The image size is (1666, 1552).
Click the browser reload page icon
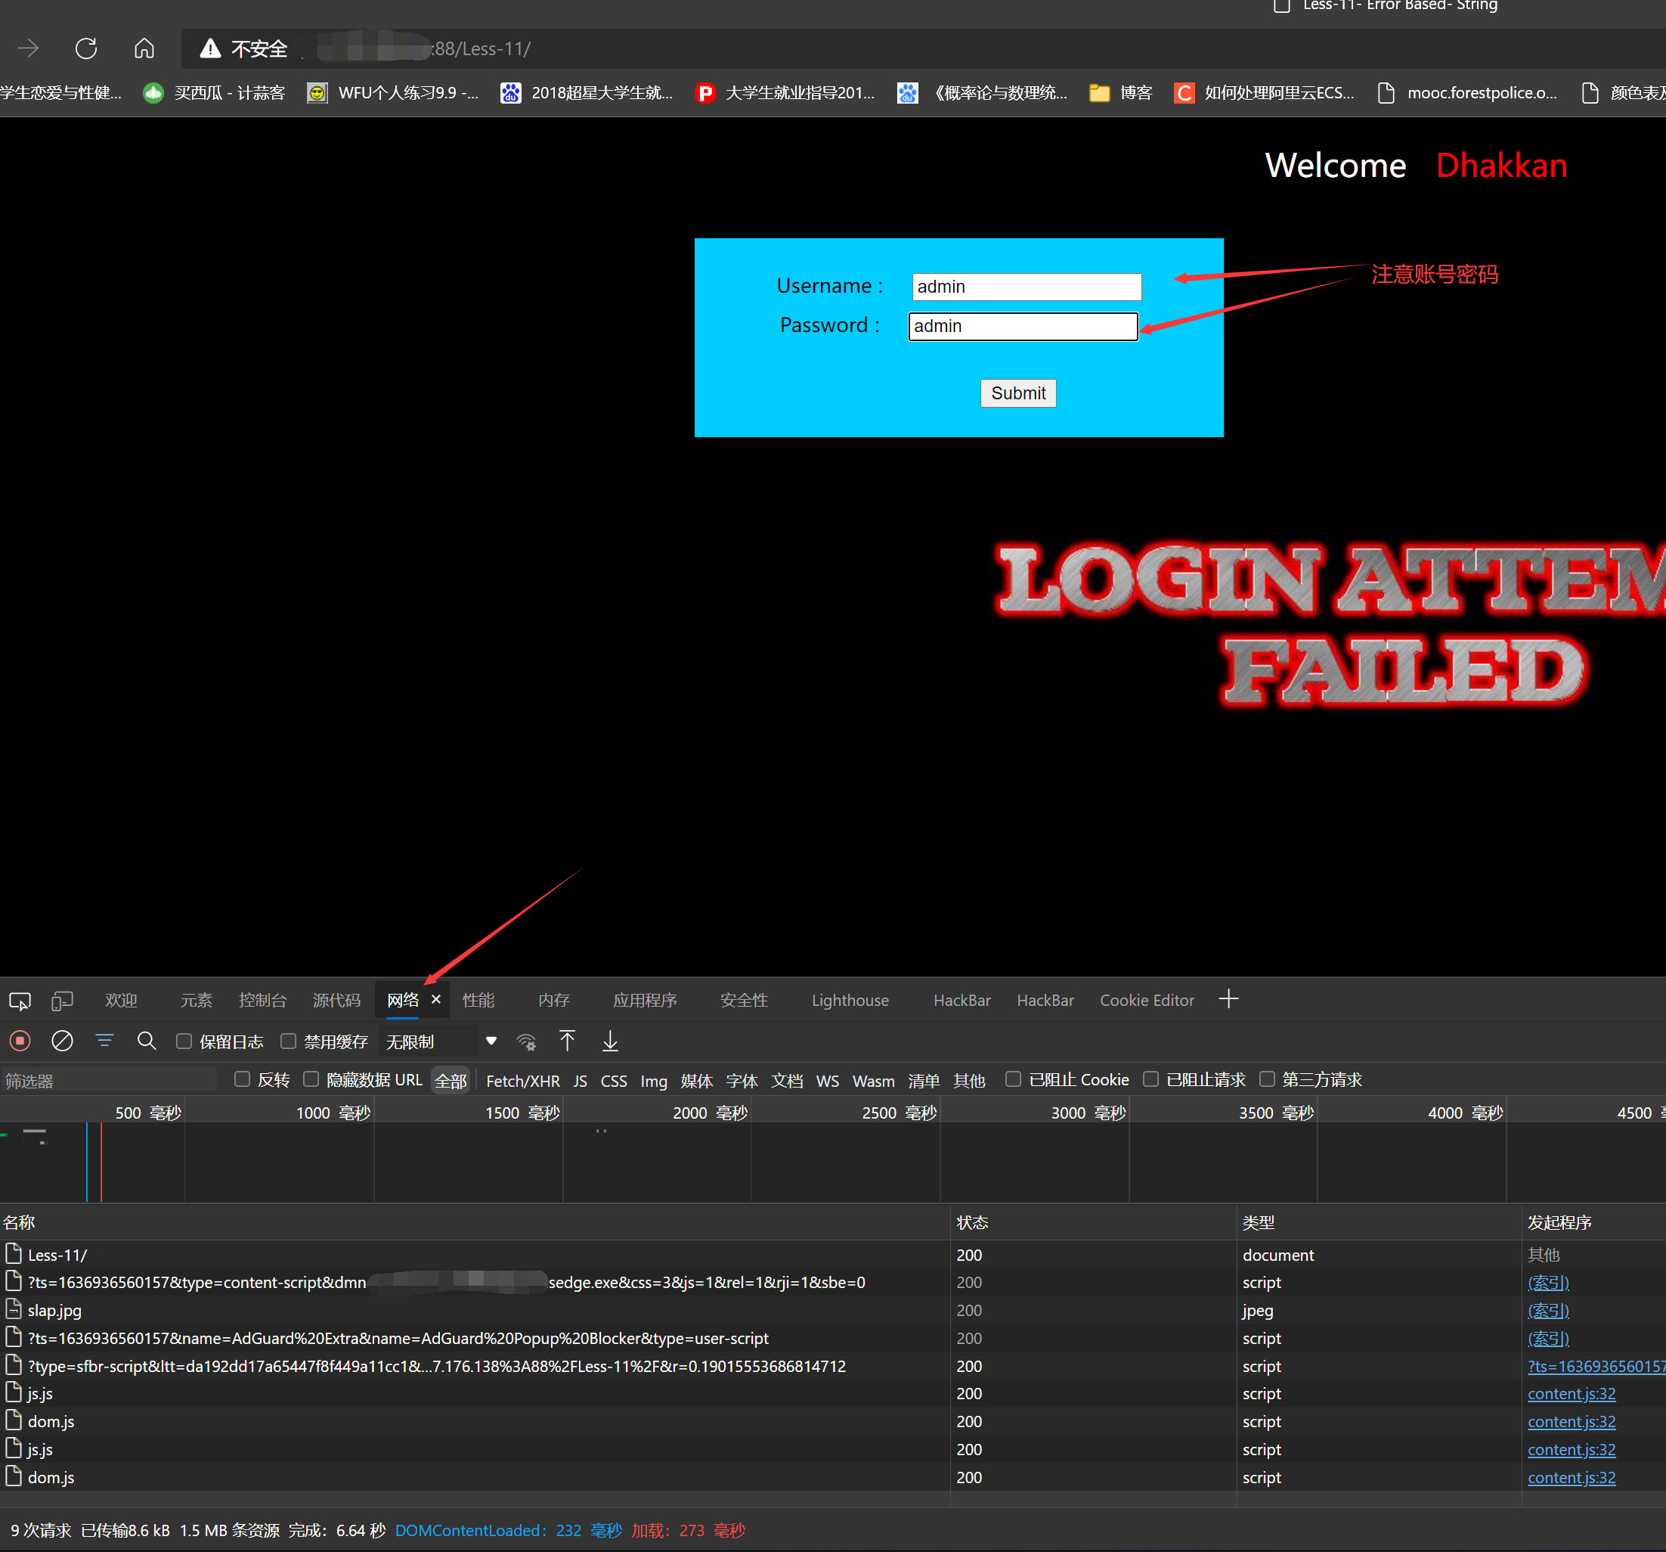click(x=86, y=48)
